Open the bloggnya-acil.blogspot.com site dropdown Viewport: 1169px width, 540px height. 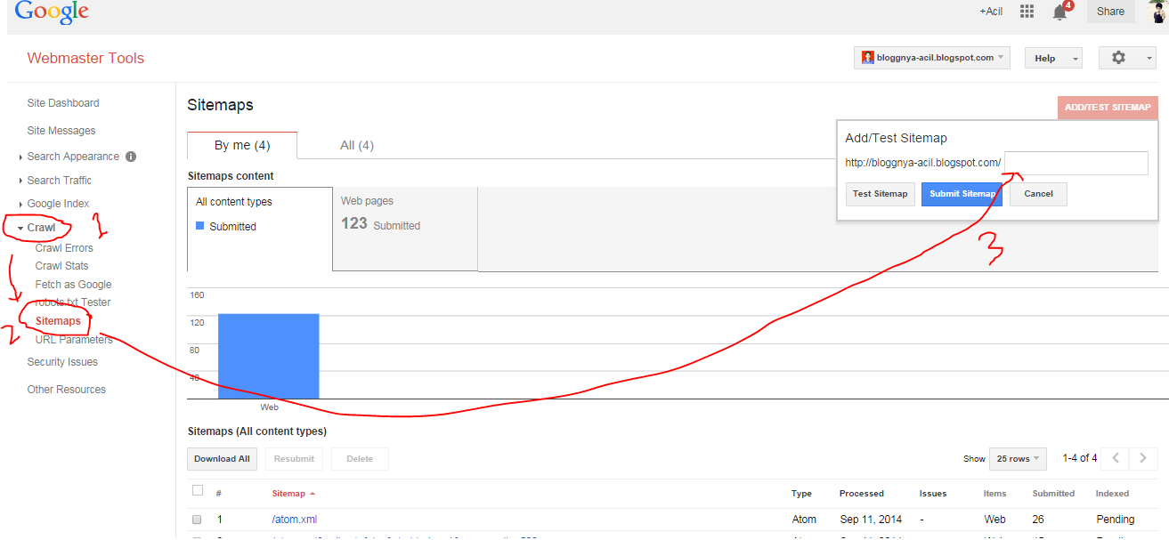pyautogui.click(x=932, y=58)
